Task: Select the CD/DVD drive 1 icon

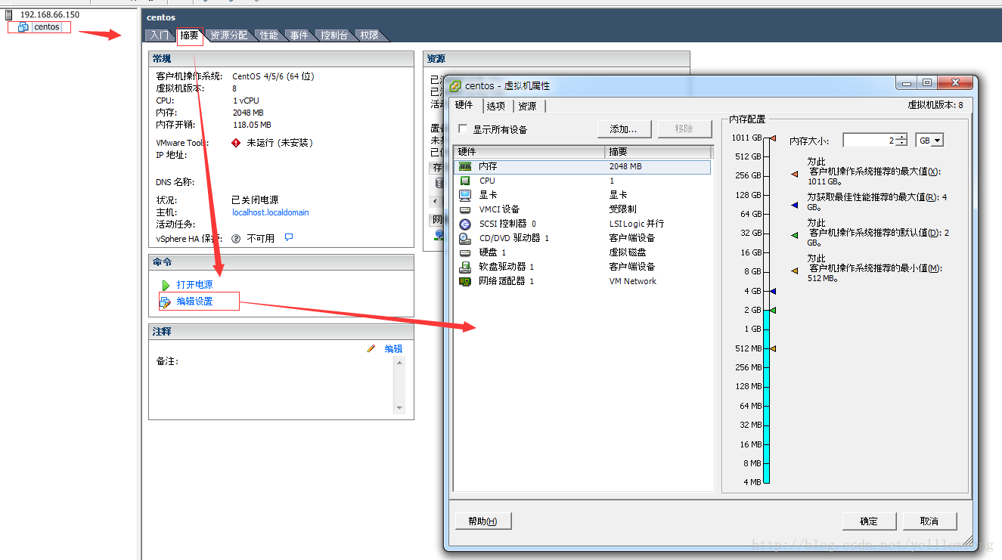Action: pyautogui.click(x=465, y=238)
